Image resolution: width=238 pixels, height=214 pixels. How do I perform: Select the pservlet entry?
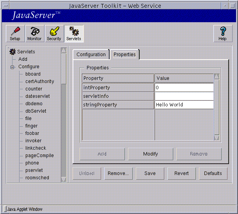(34, 170)
